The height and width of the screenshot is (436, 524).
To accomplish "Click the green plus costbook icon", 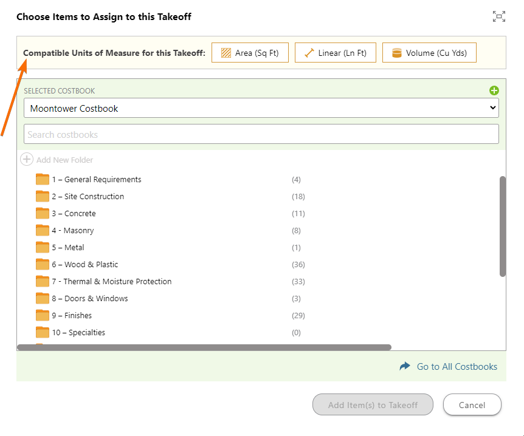I will click(494, 90).
